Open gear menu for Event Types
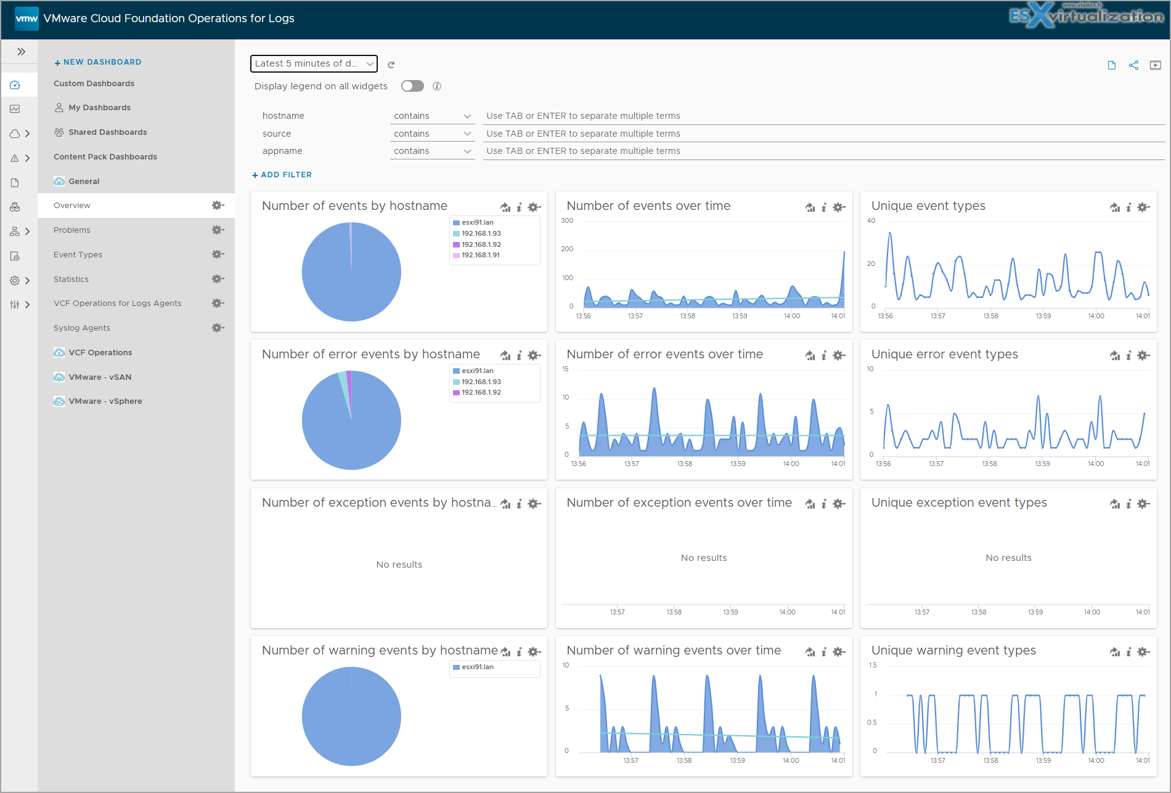 pos(218,254)
